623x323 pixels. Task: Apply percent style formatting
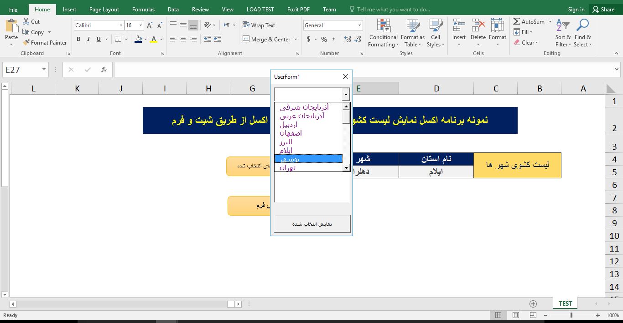tap(324, 40)
